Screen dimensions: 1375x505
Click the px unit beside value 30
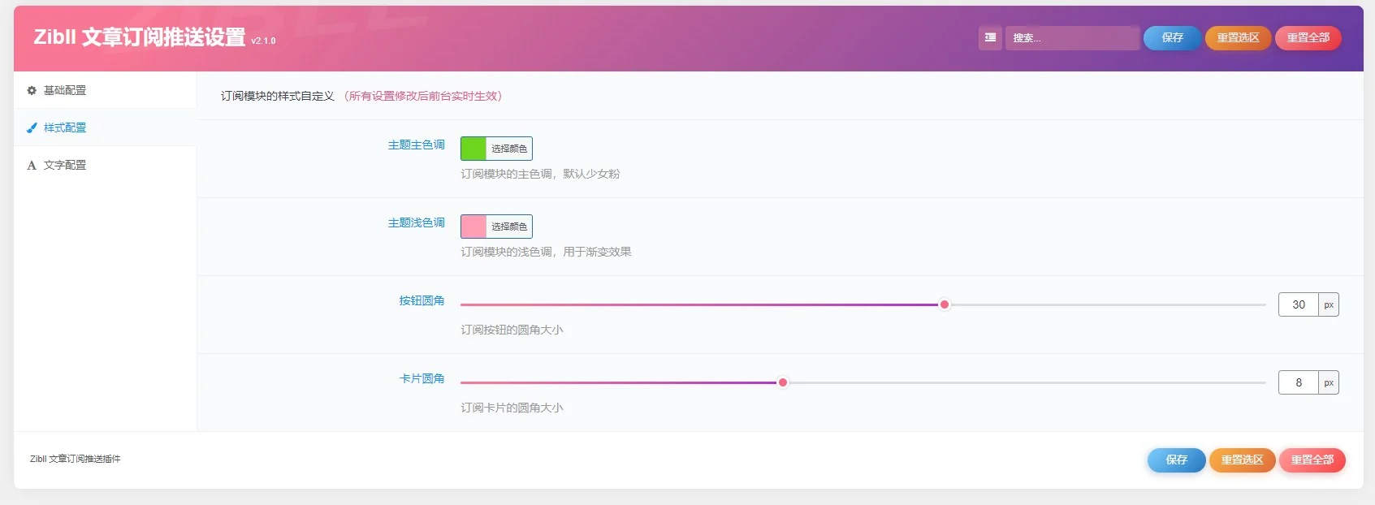(x=1329, y=304)
